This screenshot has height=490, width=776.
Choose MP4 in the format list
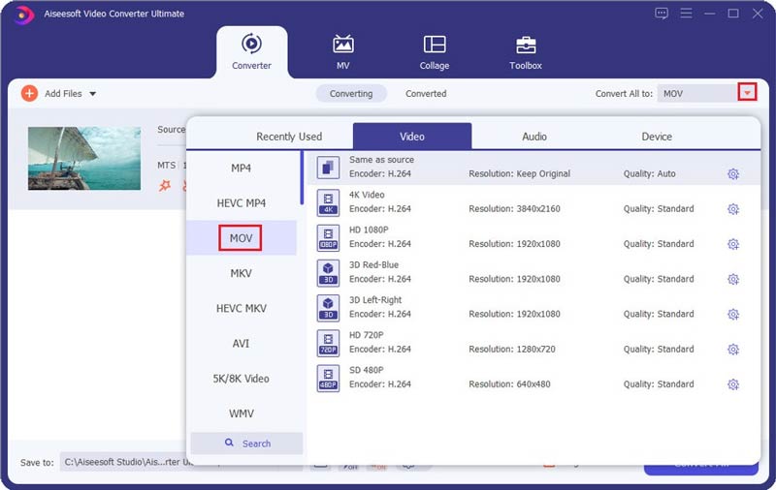(x=241, y=168)
